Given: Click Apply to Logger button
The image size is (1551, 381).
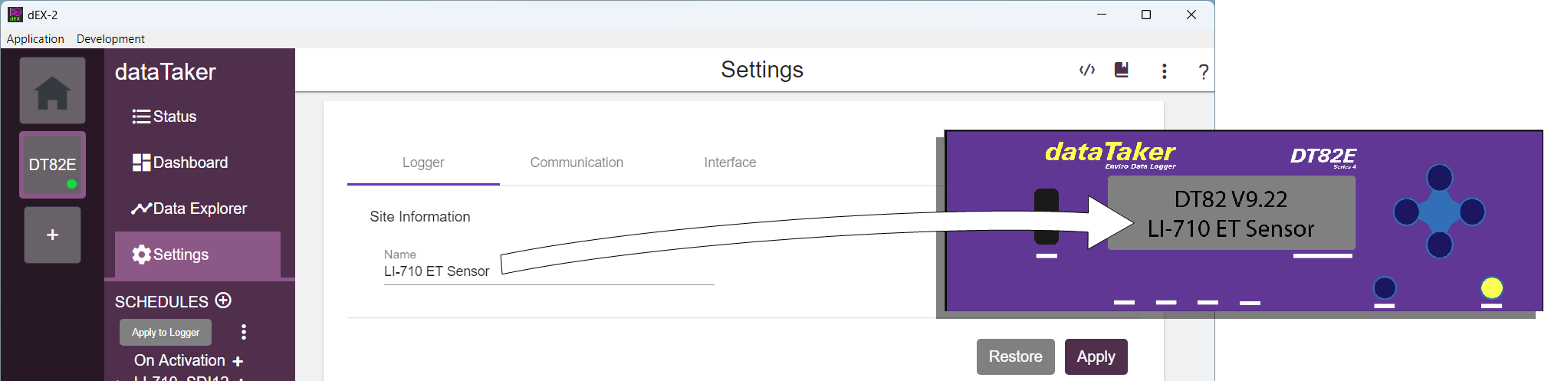Looking at the screenshot, I should [166, 332].
